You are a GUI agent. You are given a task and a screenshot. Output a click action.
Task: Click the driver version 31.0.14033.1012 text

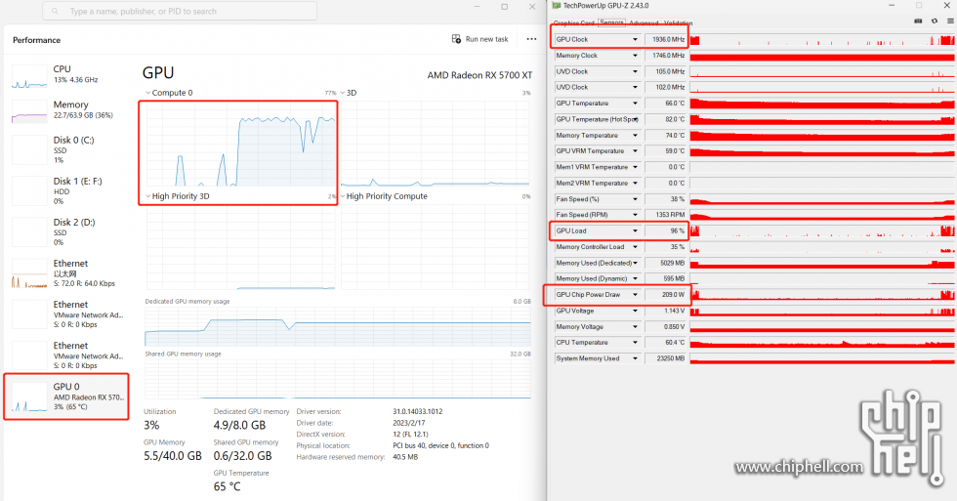click(418, 411)
